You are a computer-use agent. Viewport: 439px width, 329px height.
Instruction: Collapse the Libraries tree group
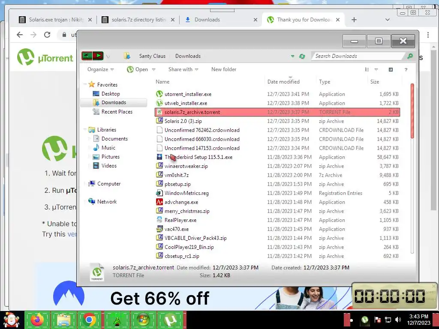(85, 129)
